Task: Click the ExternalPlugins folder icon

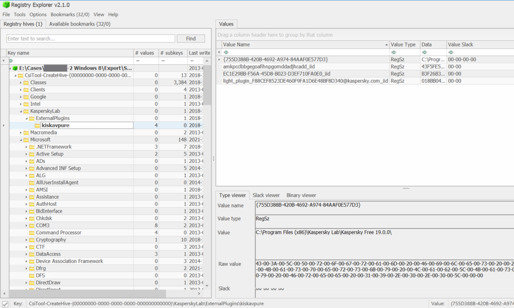Action: (32, 118)
